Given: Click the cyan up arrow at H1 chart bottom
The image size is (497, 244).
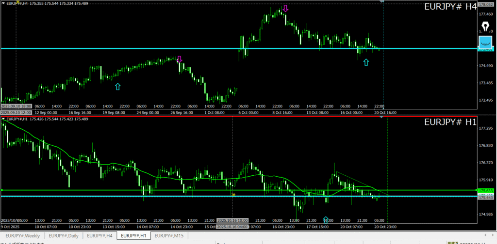Looking at the screenshot, I should pyautogui.click(x=326, y=219).
